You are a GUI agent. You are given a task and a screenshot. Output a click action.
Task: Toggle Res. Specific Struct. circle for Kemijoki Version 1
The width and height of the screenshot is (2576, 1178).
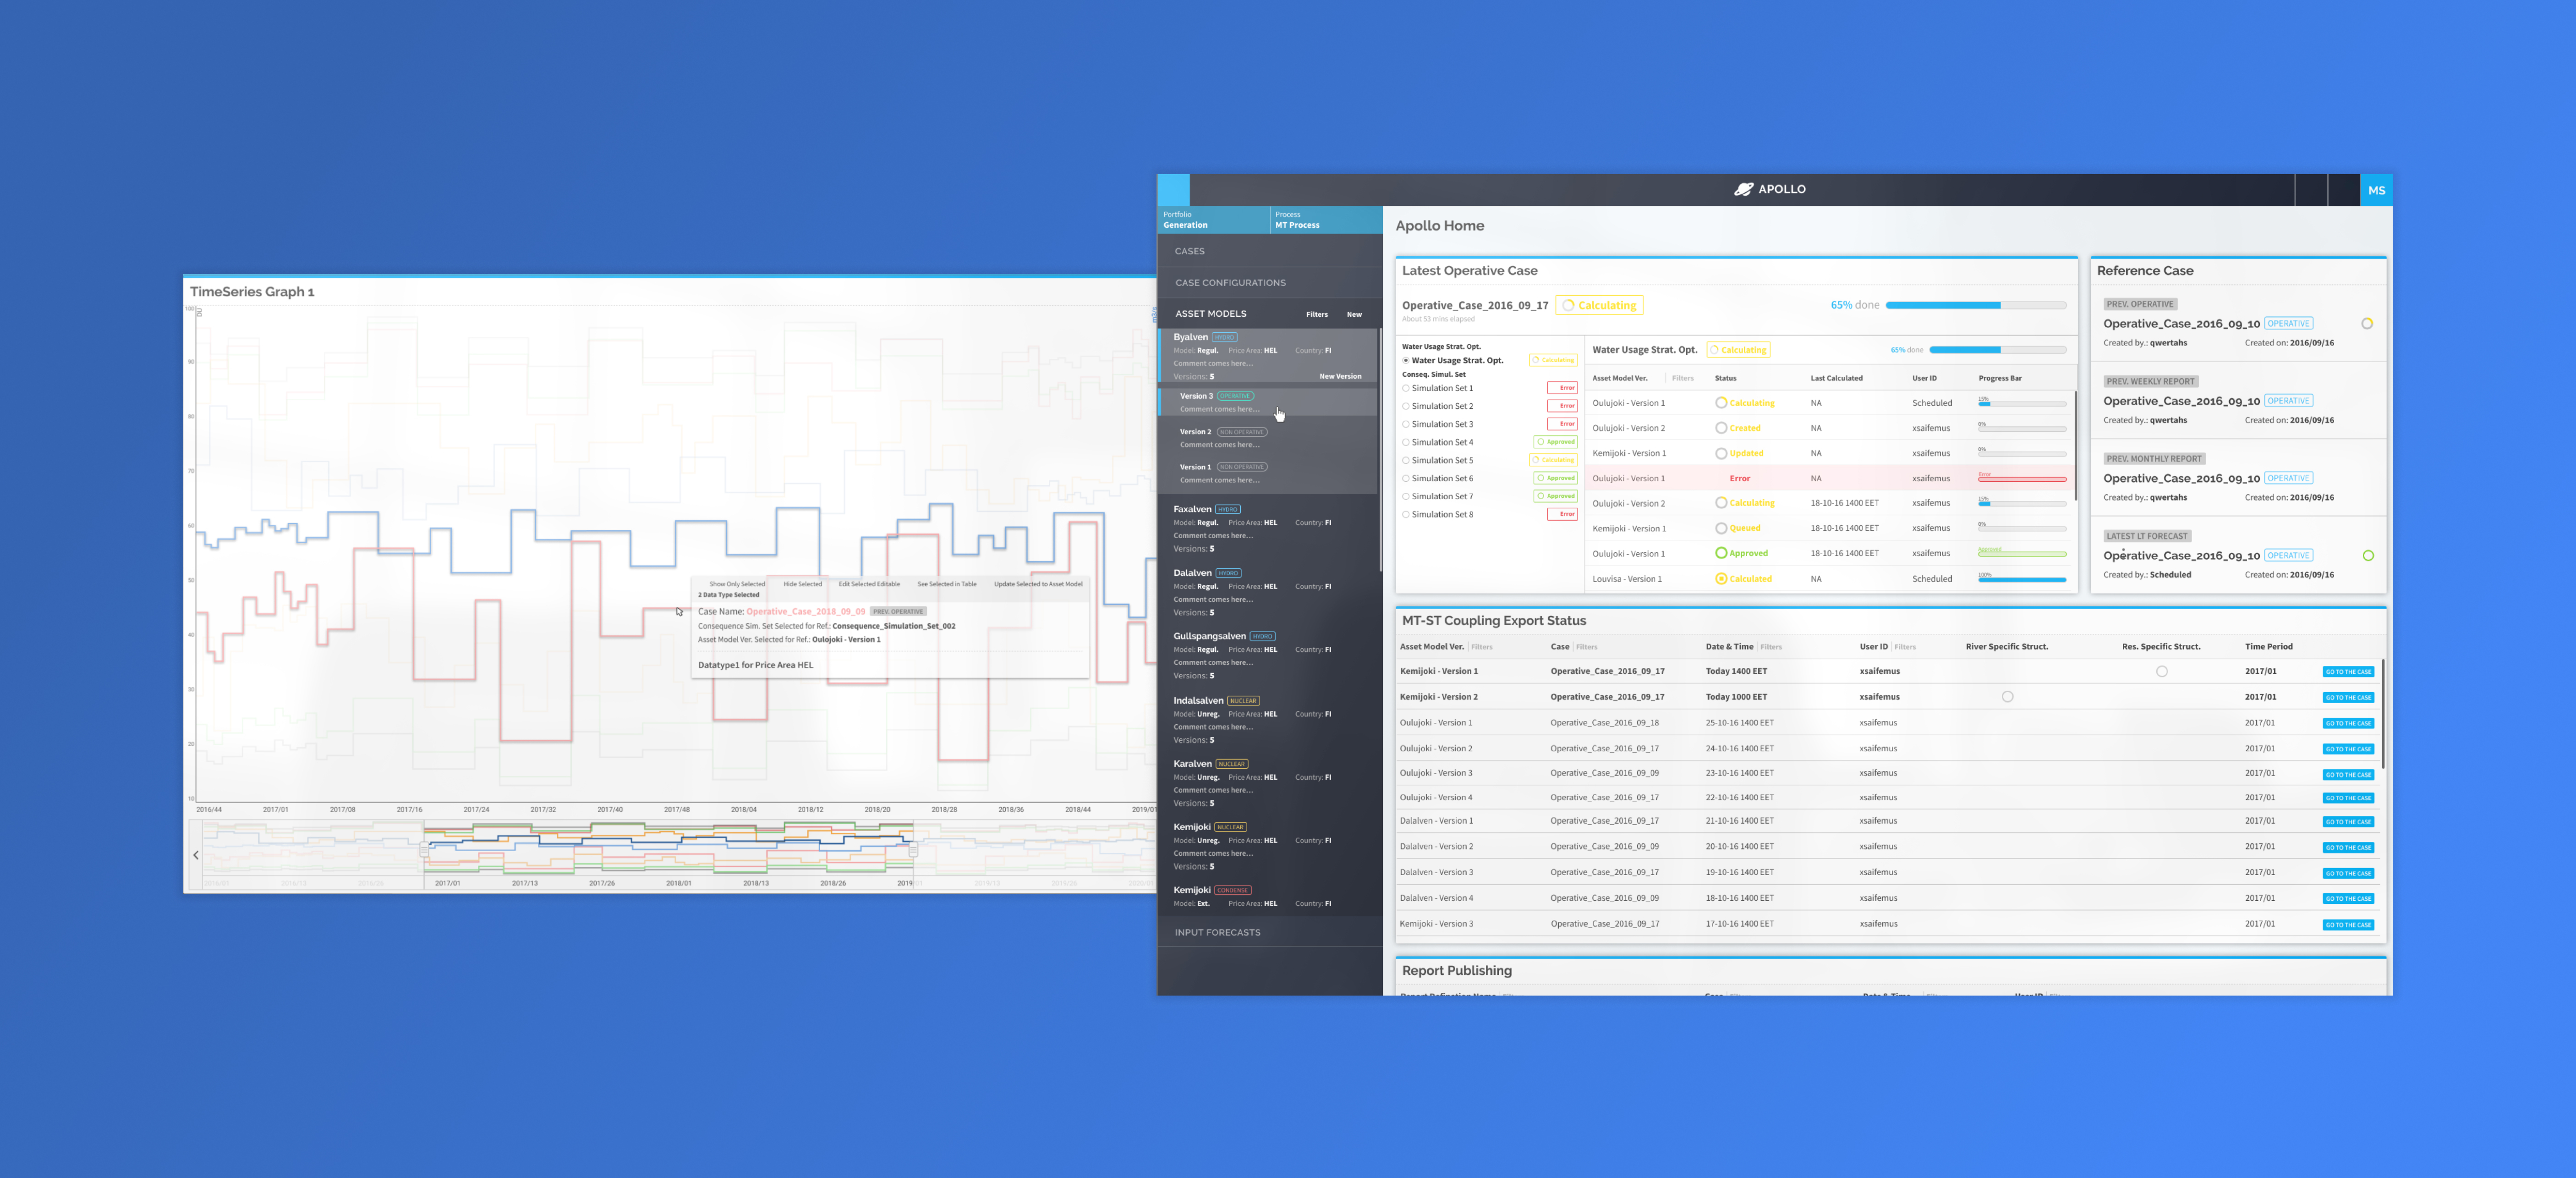click(2162, 672)
